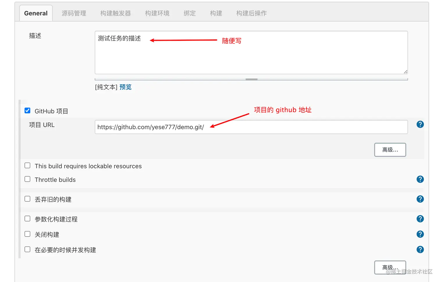Screen dimensions: 440x282
Task: Open help for 丢弃旧的构建
Action: pos(420,199)
